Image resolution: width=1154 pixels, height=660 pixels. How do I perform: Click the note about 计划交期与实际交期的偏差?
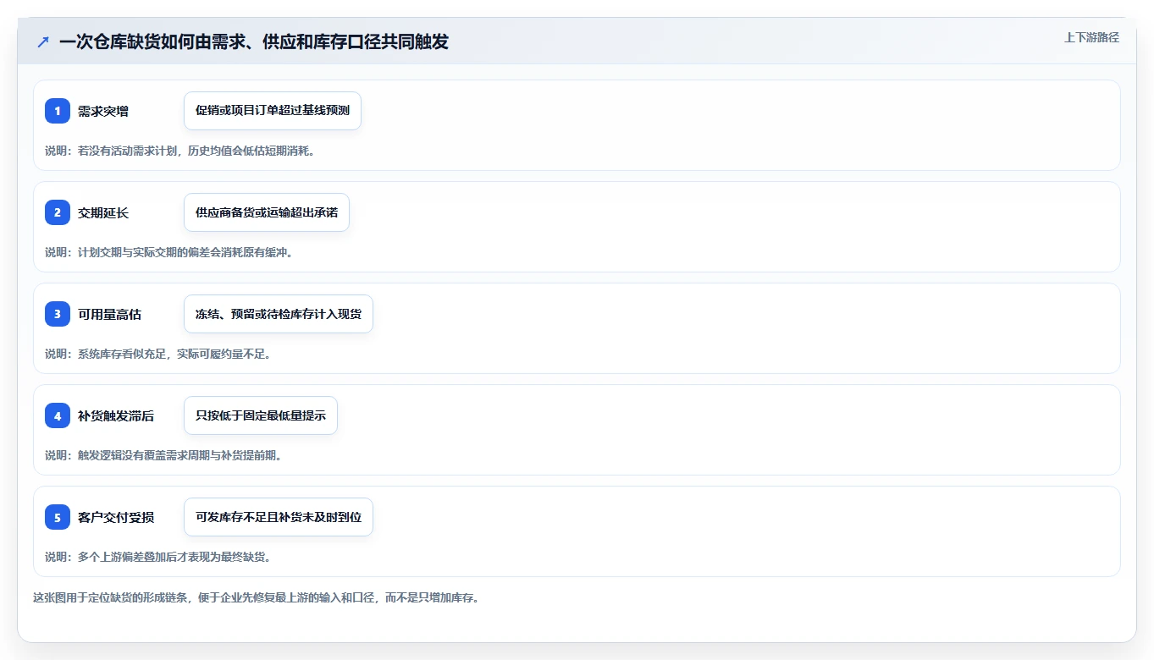coord(168,252)
